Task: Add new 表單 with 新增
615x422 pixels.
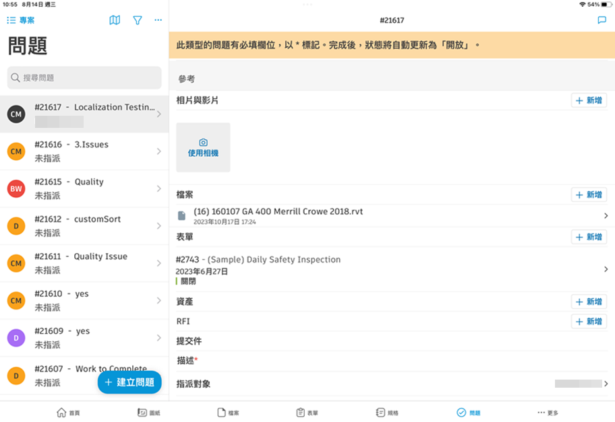Action: click(589, 237)
